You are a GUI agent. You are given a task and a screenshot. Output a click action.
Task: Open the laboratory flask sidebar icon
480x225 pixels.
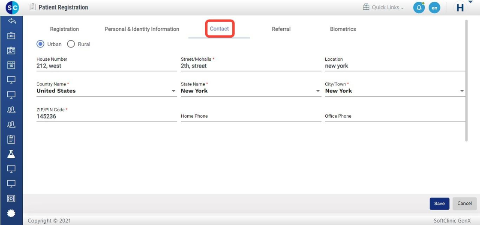click(11, 154)
